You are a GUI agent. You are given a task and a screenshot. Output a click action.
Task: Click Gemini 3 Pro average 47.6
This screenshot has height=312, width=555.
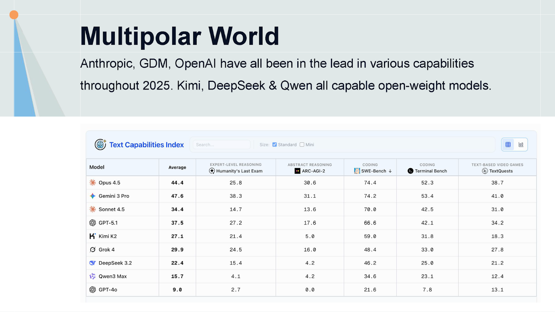(177, 196)
